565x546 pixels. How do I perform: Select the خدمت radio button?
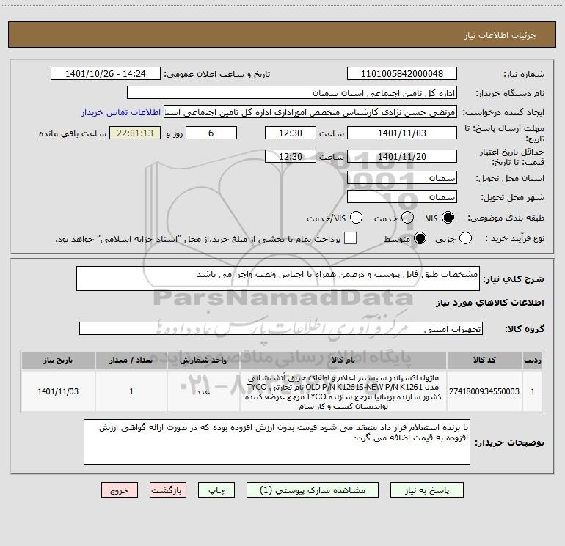[x=407, y=218]
